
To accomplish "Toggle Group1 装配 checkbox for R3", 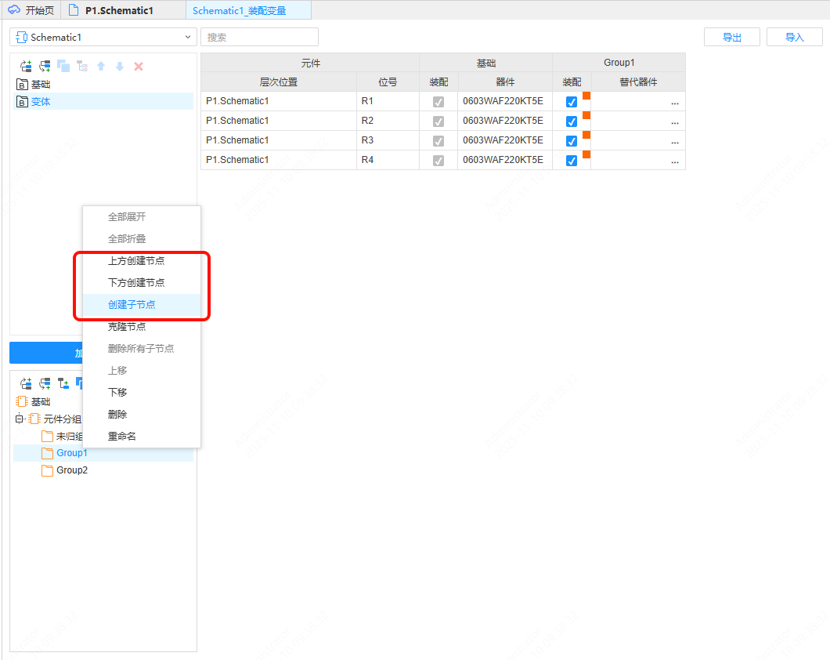I will (x=572, y=141).
